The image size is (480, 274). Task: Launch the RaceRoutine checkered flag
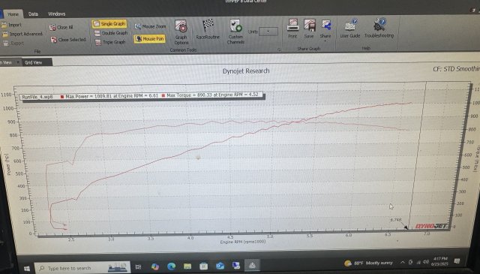208,29
